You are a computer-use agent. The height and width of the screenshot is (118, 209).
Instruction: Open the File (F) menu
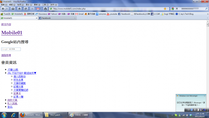(4, 5)
